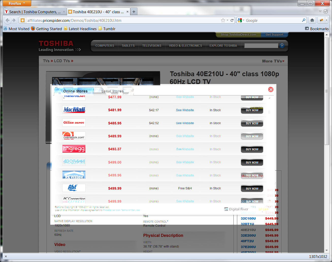332x262 pixels.
Task: Open the Tumblr bookmarks folder
Action: pos(107,29)
